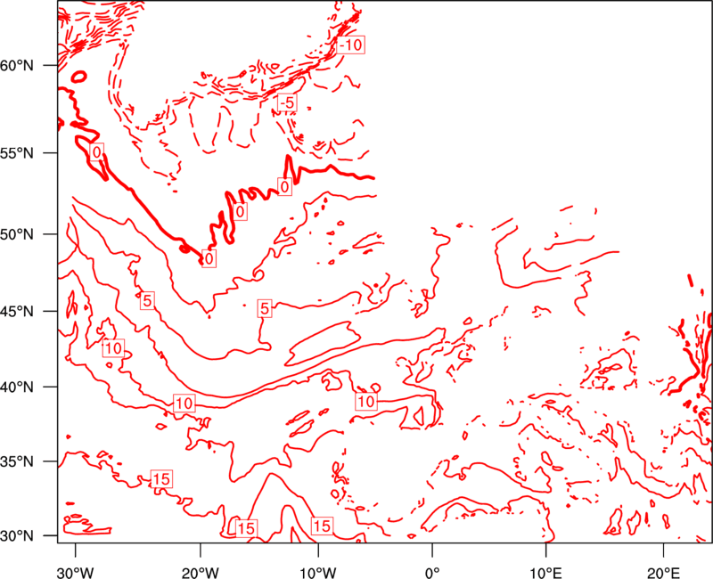Select the -5 contour value label

tap(287, 102)
